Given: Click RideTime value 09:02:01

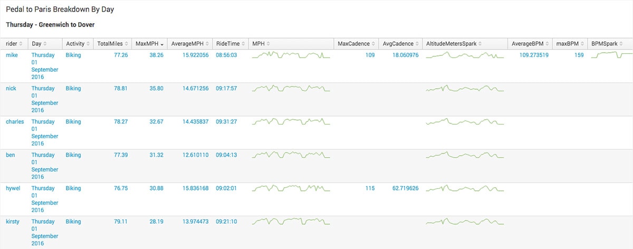Looking at the screenshot, I should pyautogui.click(x=226, y=188).
